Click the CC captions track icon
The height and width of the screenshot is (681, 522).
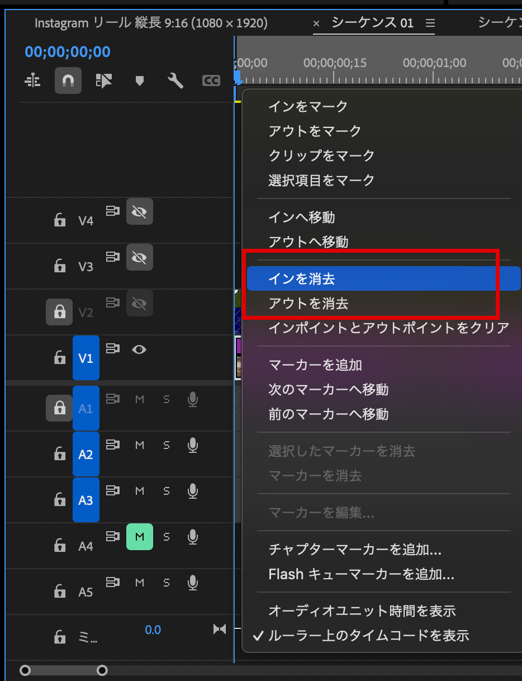point(211,81)
